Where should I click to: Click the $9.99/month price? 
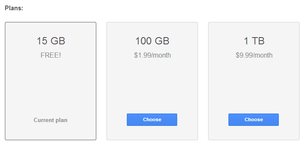click(x=254, y=55)
